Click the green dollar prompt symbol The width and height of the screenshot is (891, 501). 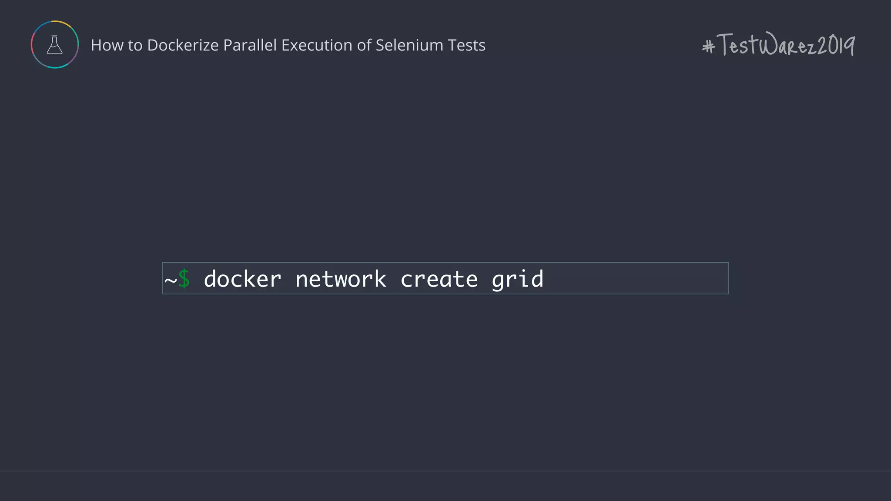point(184,279)
